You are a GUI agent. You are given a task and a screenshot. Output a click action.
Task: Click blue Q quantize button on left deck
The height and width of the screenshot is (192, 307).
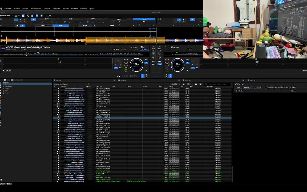click(146, 63)
